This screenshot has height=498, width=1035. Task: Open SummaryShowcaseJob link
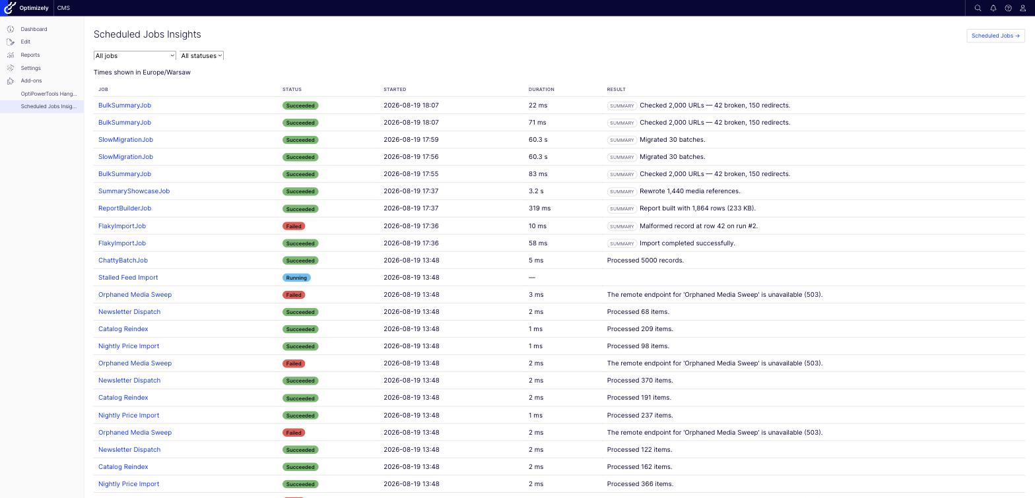[x=134, y=191]
